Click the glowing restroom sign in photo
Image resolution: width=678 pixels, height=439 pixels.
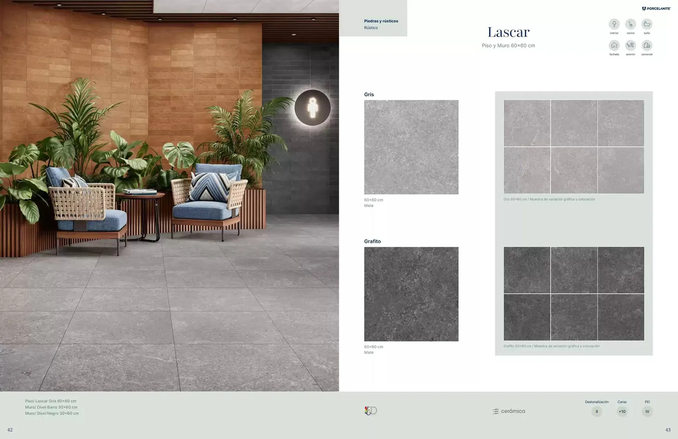[313, 108]
